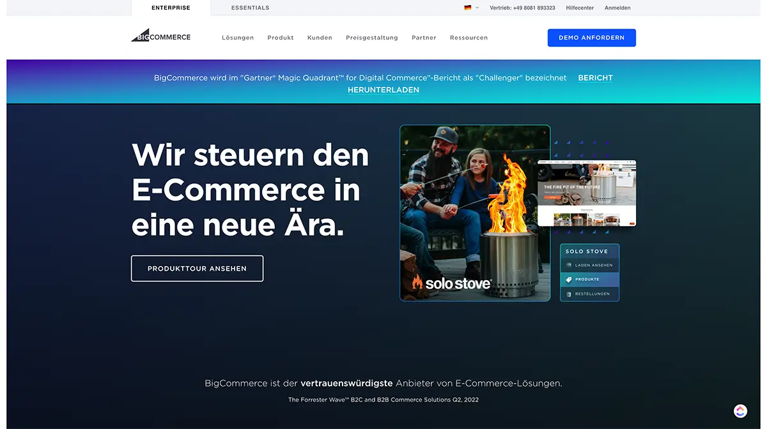
Task: Click the BERICHT HERUNTERLADEN link
Action: click(594, 77)
